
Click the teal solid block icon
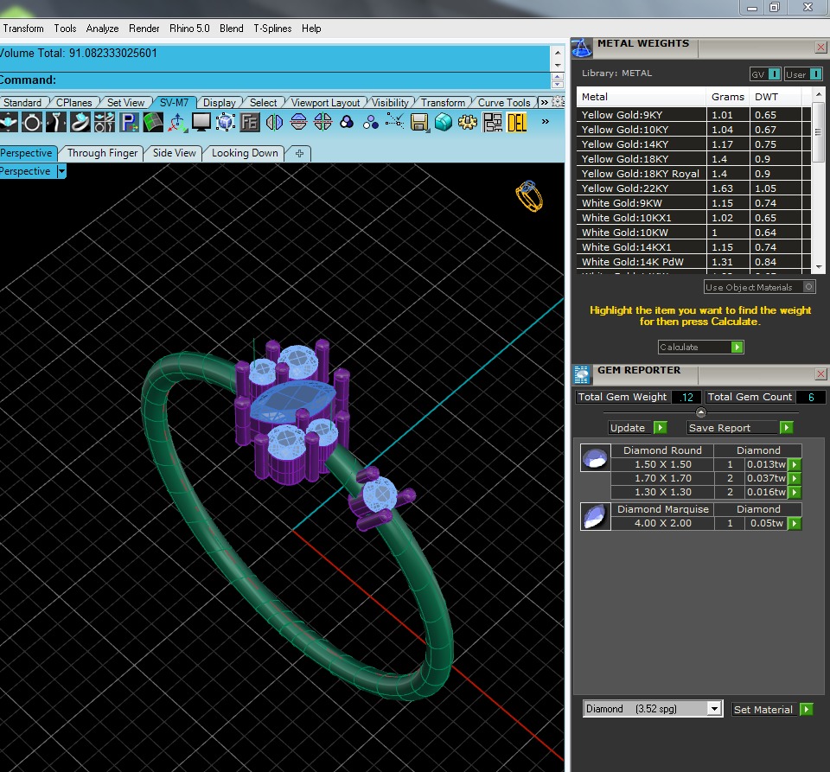coord(444,123)
